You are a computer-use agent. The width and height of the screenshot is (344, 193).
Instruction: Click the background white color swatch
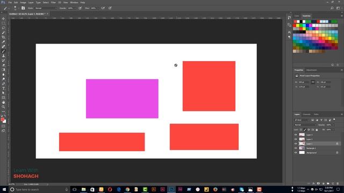(5, 121)
